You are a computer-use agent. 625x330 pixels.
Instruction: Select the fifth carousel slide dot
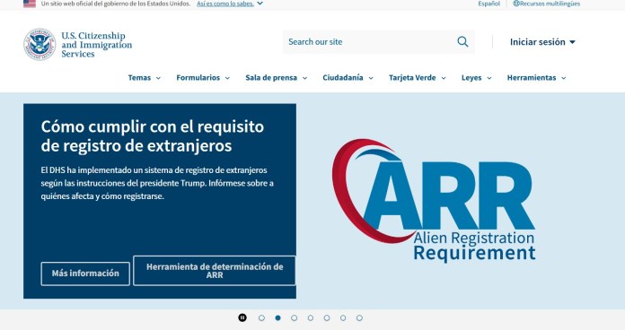click(327, 317)
